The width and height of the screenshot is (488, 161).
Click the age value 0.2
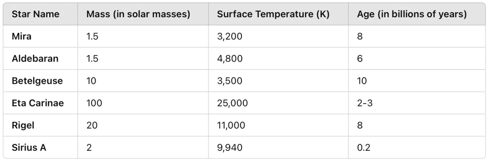364,147
